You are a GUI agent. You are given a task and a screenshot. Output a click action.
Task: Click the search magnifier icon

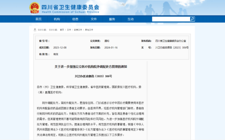187,19
